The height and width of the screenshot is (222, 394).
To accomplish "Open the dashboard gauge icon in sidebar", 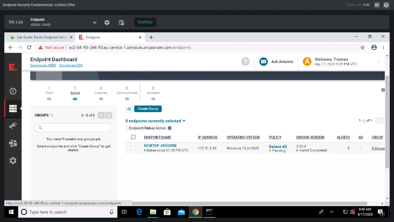I will click(13, 91).
